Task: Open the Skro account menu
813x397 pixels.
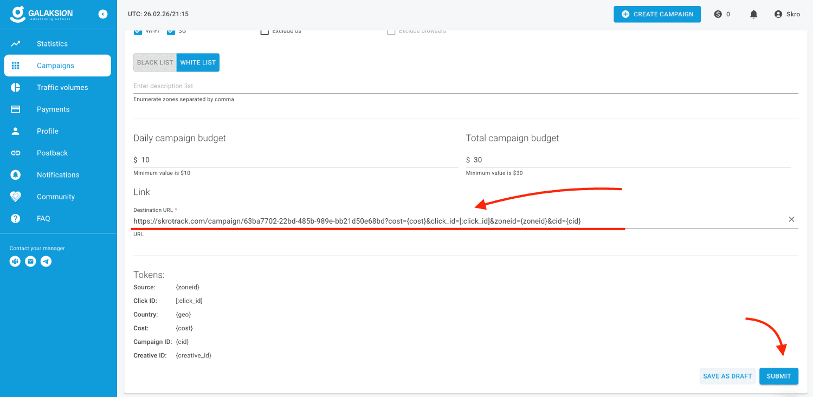Action: [787, 14]
